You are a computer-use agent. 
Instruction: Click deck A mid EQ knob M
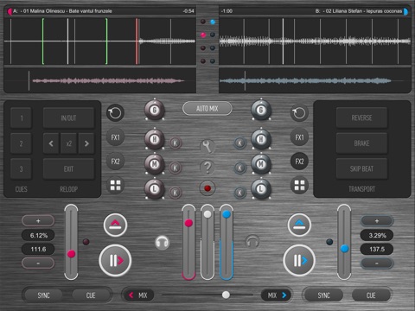click(x=155, y=164)
